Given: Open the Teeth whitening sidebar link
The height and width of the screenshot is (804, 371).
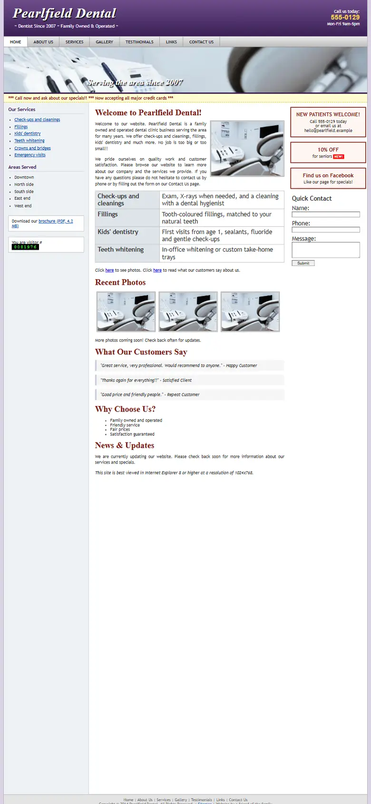Looking at the screenshot, I should coord(29,141).
